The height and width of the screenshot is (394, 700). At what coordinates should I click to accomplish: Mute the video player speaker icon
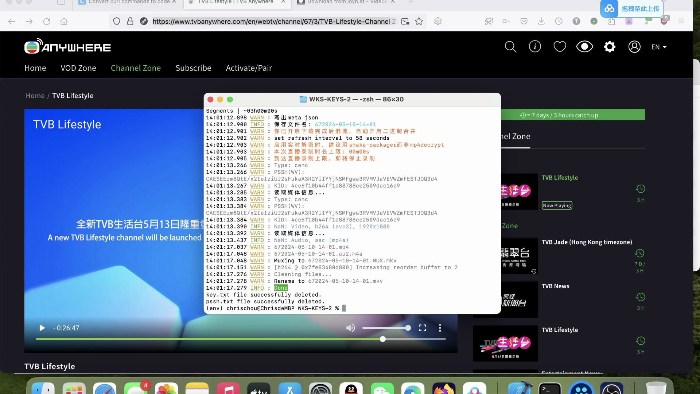[350, 328]
